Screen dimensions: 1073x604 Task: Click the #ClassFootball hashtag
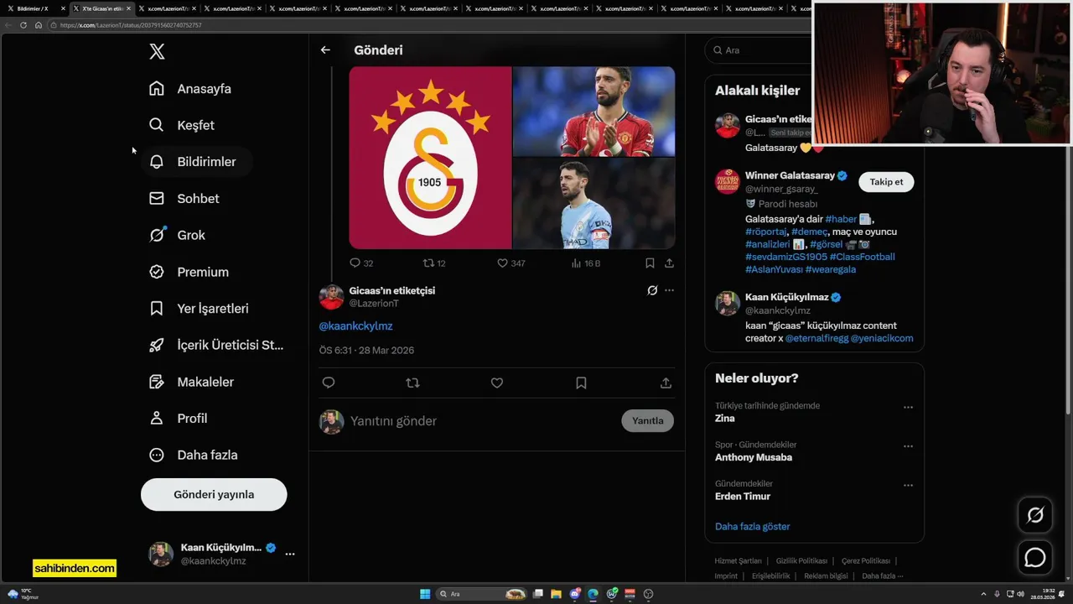click(862, 257)
